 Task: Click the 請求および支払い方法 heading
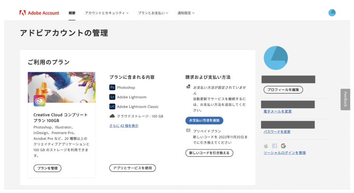[208, 77]
